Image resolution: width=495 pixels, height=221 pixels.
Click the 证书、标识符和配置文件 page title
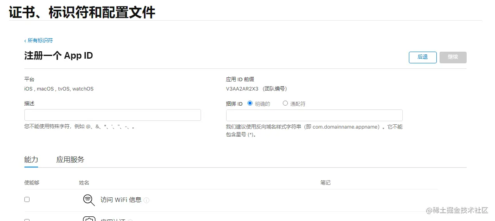pyautogui.click(x=82, y=12)
